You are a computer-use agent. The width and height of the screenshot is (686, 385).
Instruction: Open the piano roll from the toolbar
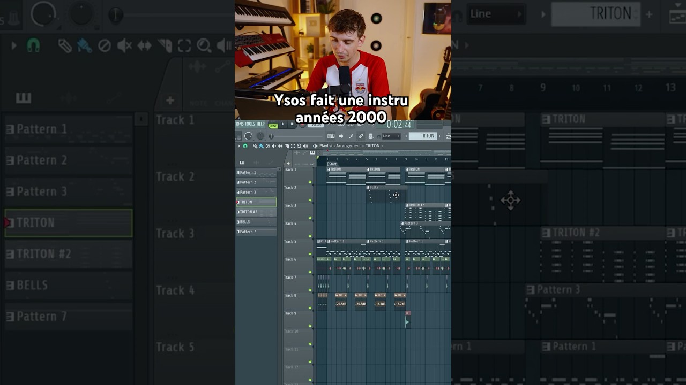[x=331, y=136]
